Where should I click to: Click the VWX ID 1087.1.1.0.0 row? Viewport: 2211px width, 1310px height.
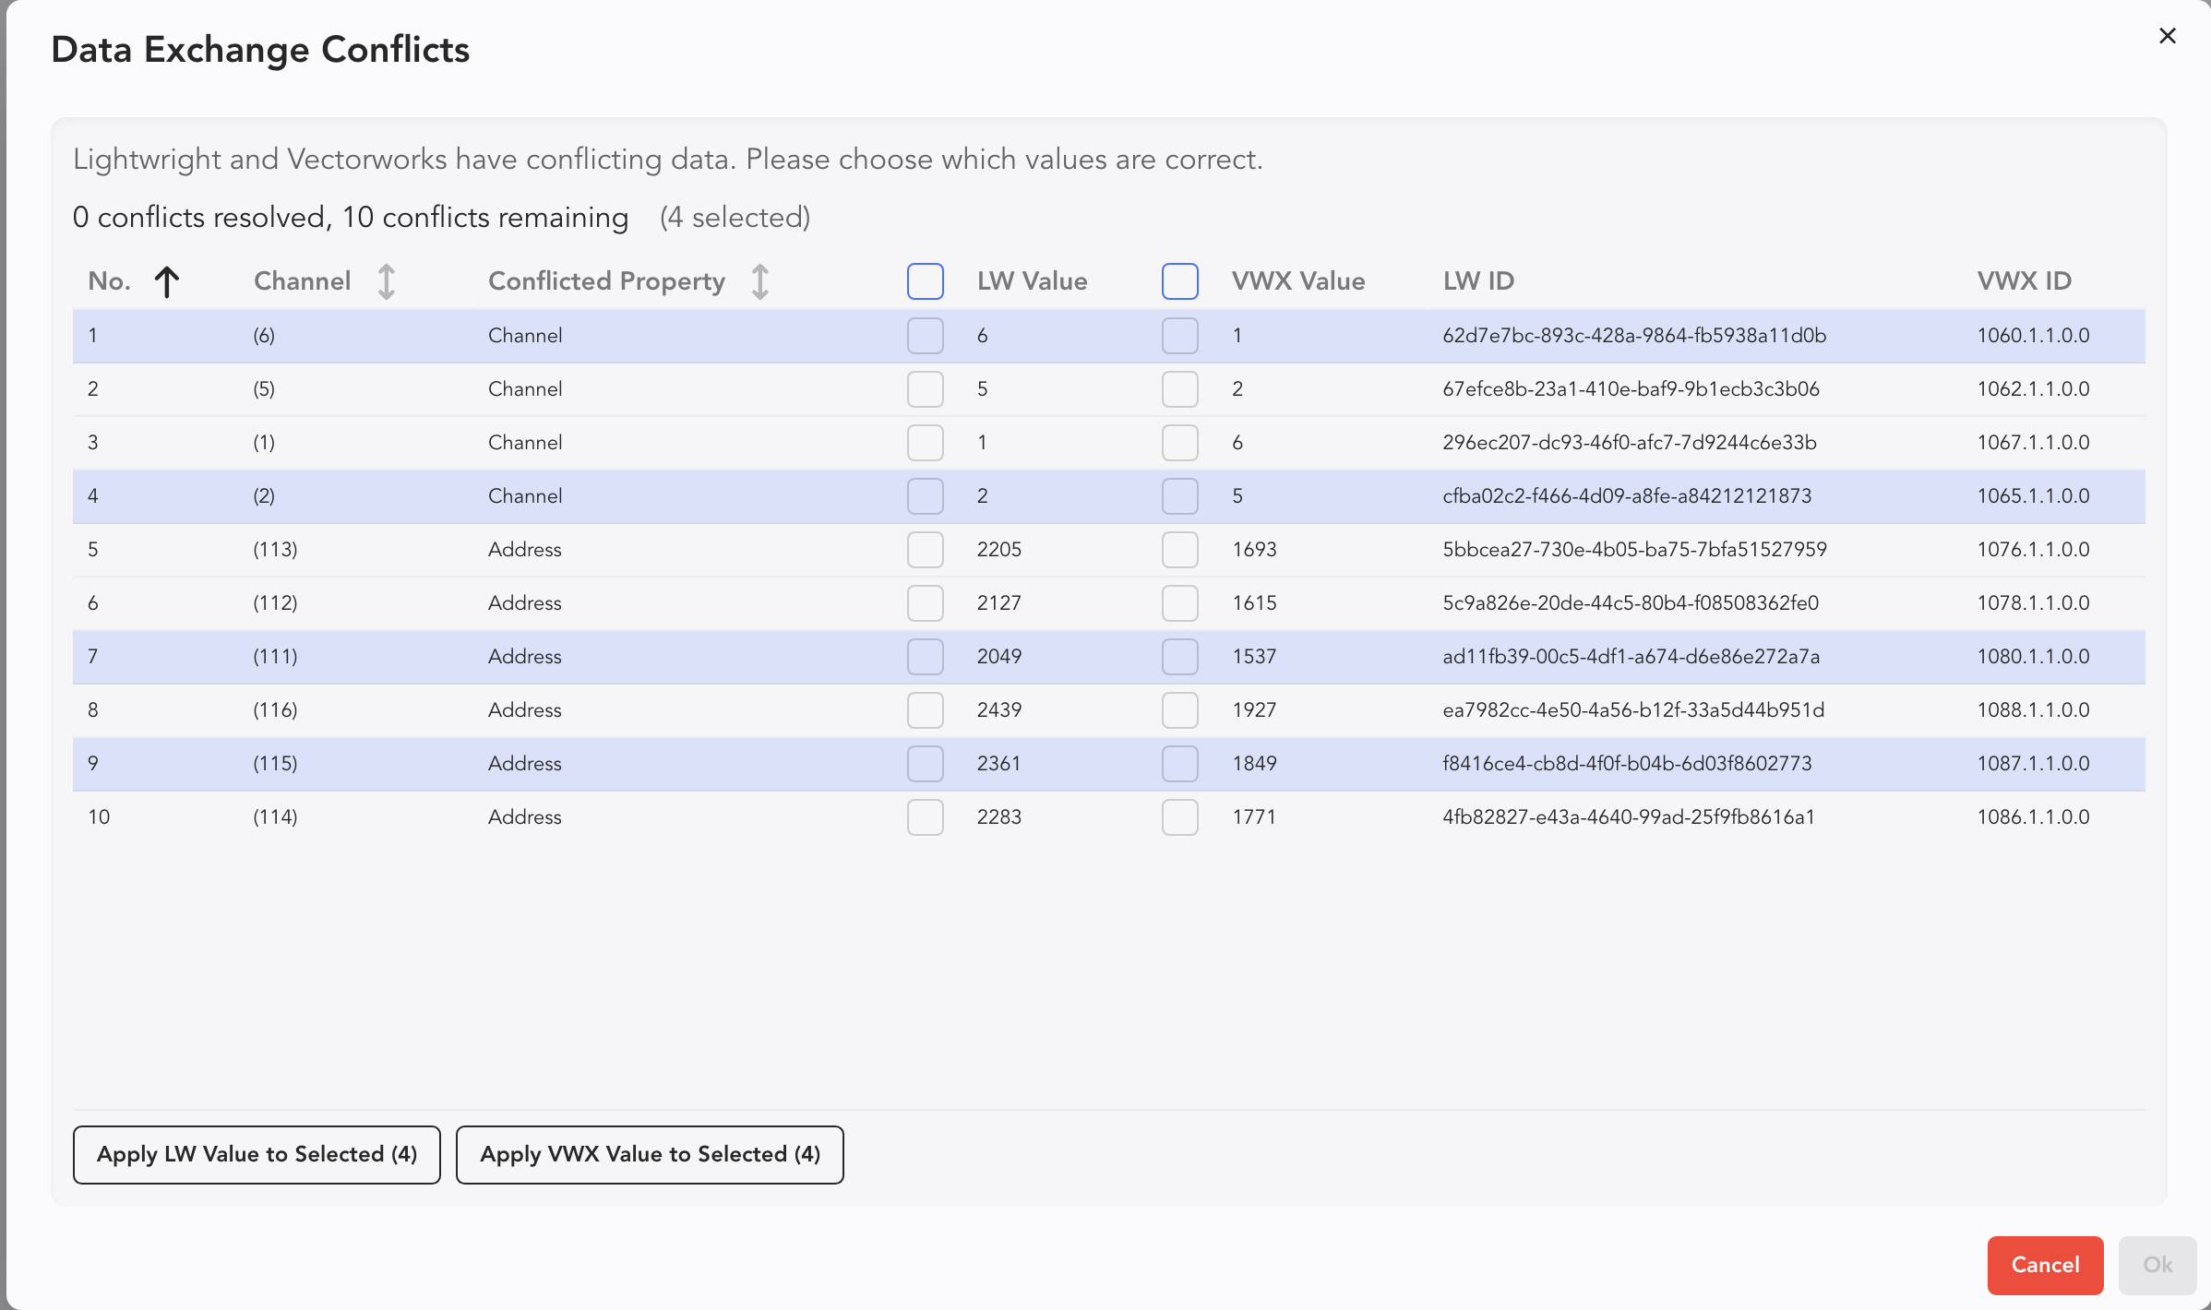(x=2032, y=764)
